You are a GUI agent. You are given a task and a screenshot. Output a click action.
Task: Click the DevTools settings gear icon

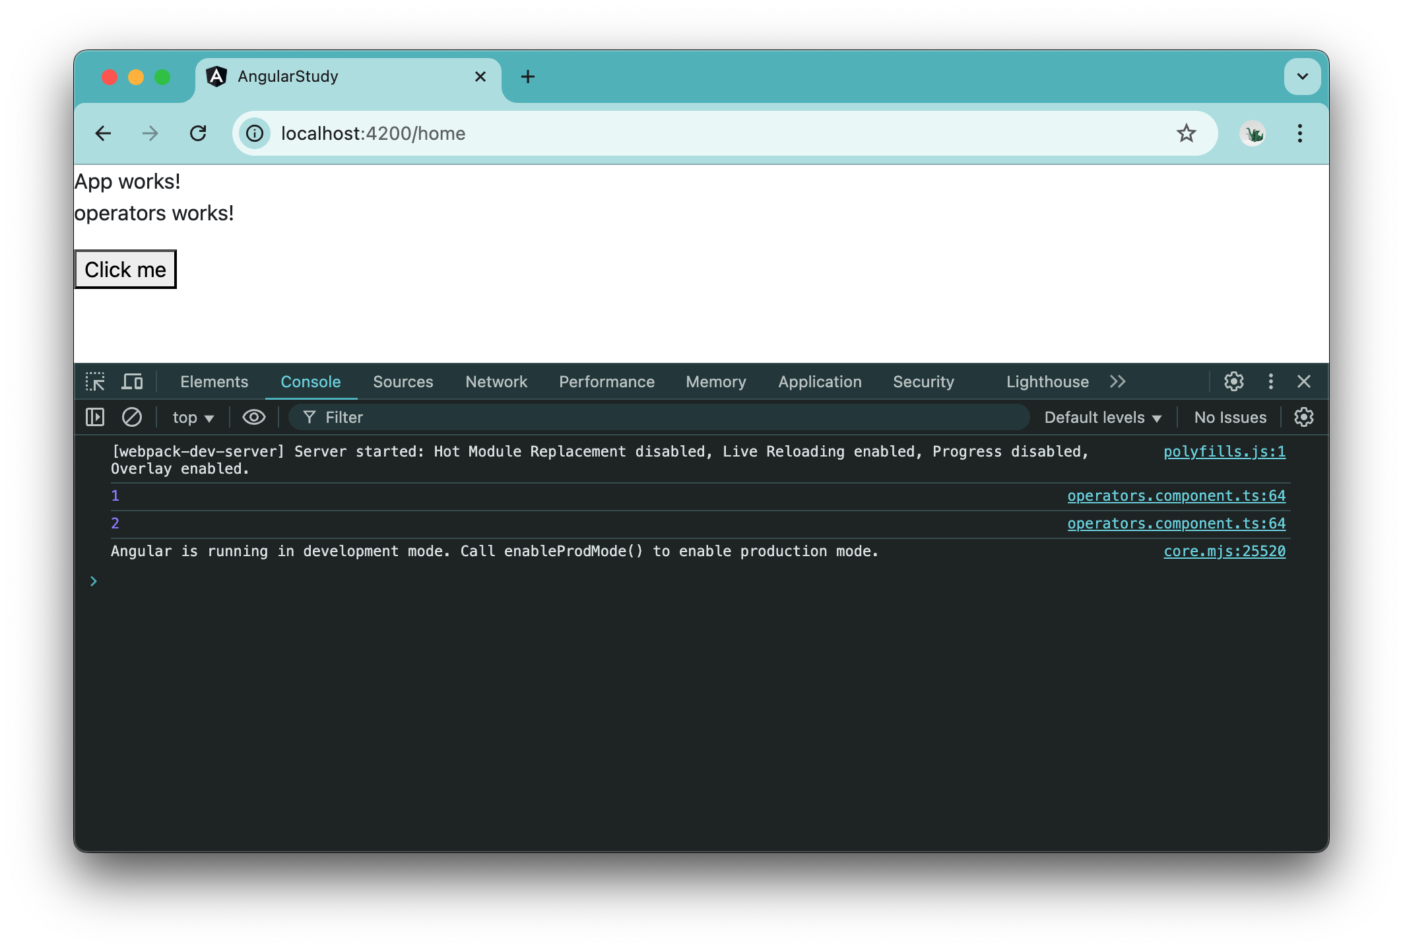click(x=1233, y=382)
